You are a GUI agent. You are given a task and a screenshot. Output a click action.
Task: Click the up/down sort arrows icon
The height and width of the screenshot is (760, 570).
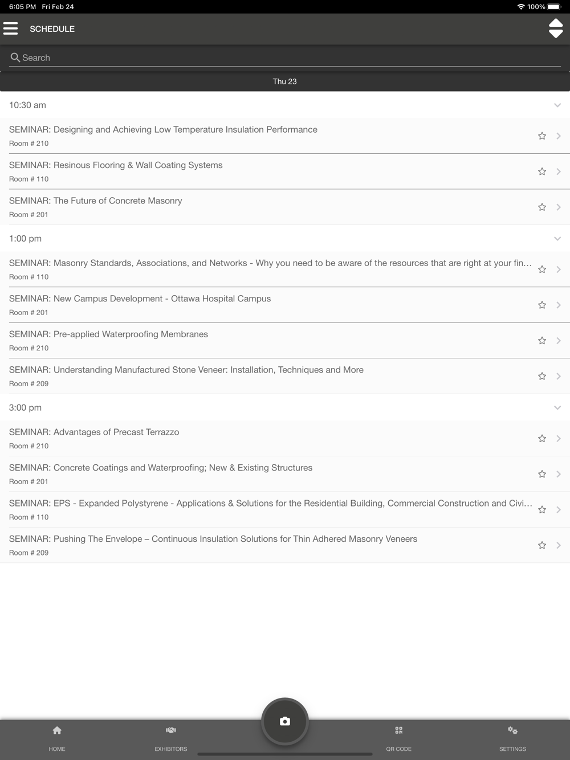pyautogui.click(x=555, y=28)
